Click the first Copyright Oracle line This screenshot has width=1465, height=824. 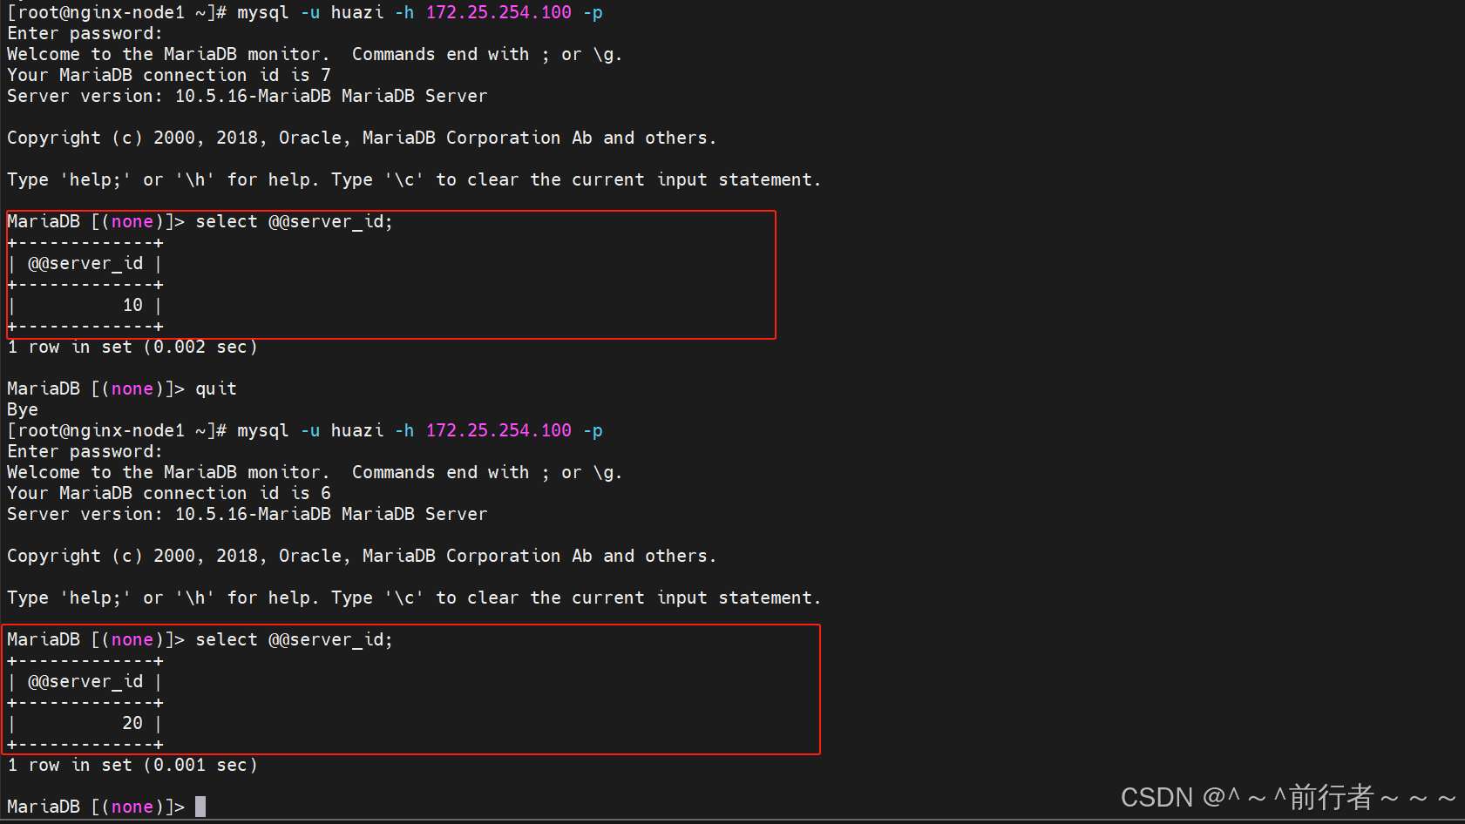click(362, 138)
